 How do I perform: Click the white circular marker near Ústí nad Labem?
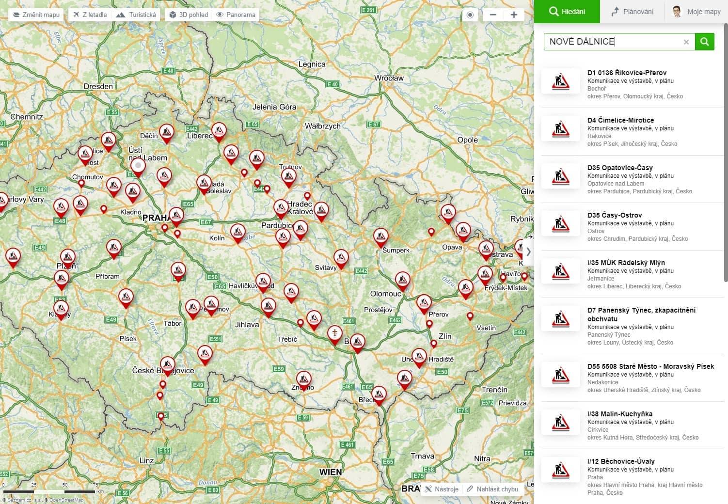(x=138, y=166)
